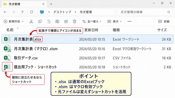The image size is (175, 98).
Task: Click the date 2024/05/20 10:17
Action: tap(92, 58)
